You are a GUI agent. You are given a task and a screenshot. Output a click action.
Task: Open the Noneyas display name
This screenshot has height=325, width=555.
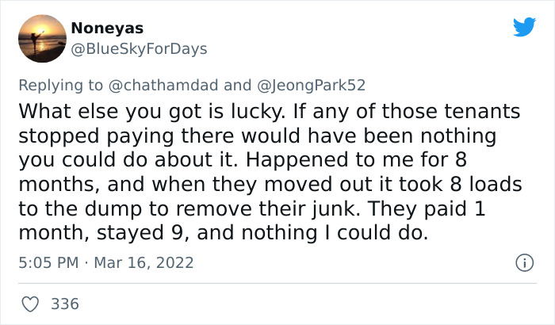(x=107, y=28)
